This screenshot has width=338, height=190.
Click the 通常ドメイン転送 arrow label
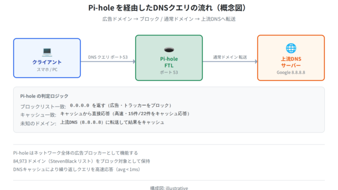(230, 57)
